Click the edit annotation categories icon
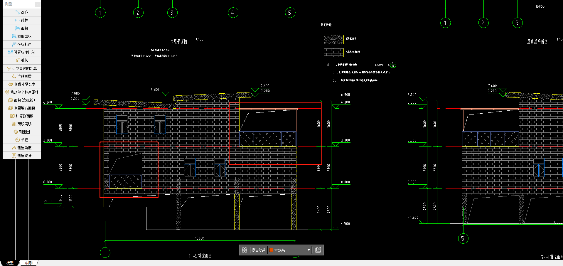 click(318, 250)
